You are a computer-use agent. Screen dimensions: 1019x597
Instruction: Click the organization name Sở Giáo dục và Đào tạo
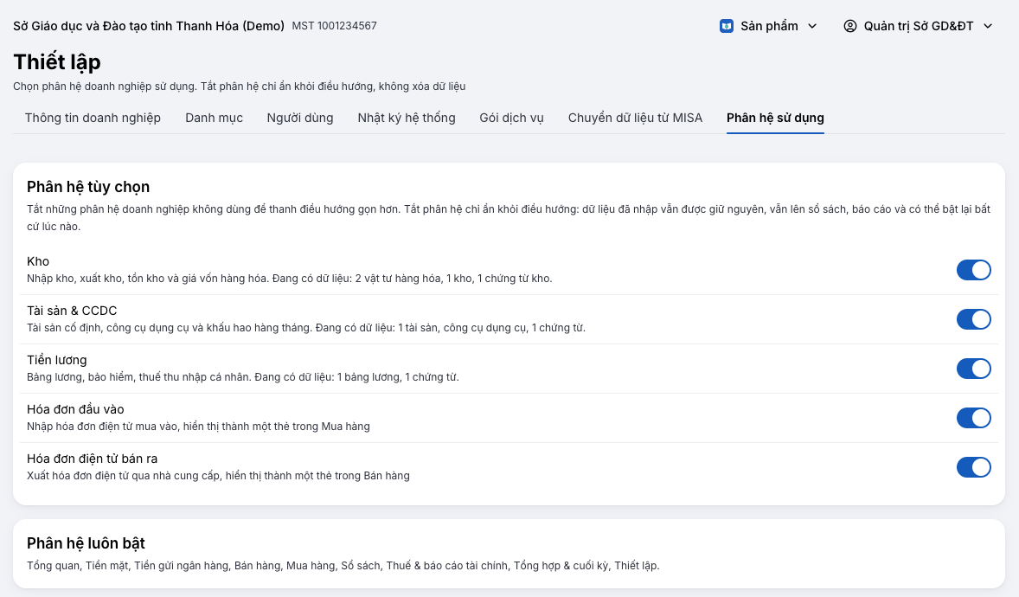pyautogui.click(x=149, y=26)
